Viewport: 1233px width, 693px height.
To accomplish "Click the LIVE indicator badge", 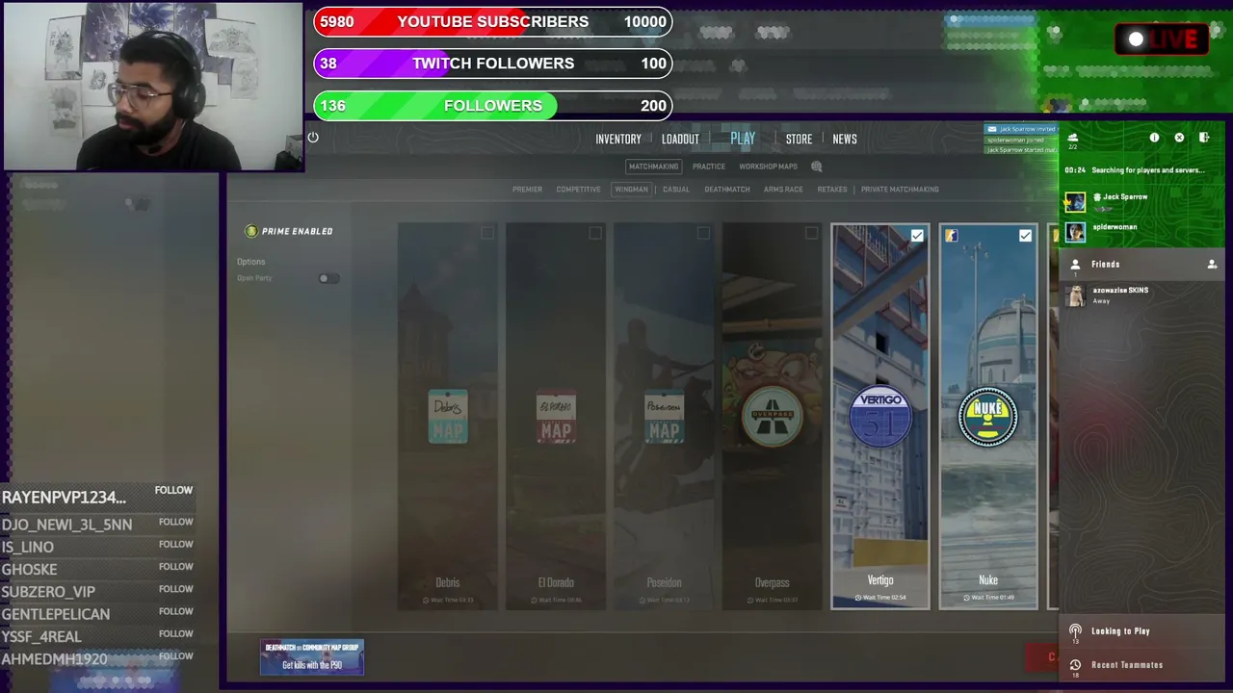I will click(1162, 39).
